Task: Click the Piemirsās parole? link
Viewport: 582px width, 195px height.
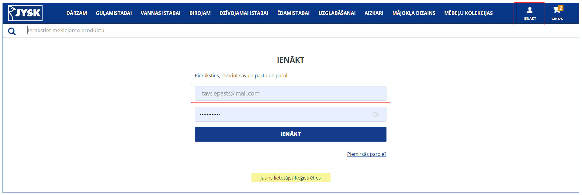Action: 367,154
